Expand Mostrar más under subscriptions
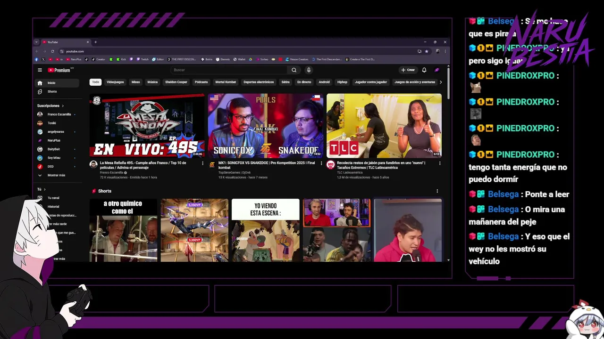This screenshot has height=339, width=604. coord(58,175)
